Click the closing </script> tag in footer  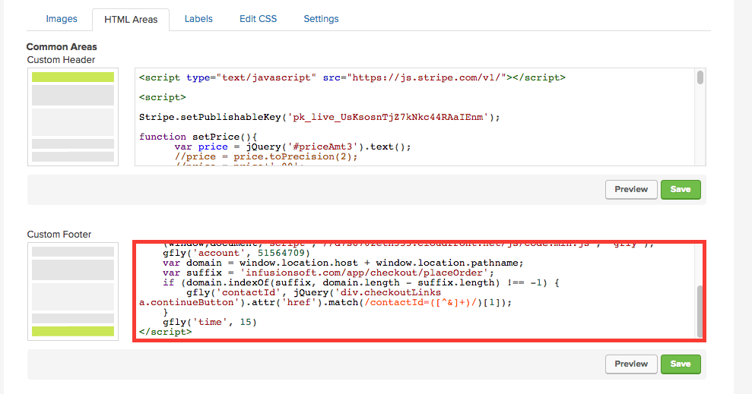pyautogui.click(x=166, y=332)
